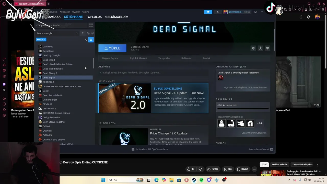
Task: Click Oynayan Arkadaşların Tümünü Görüntüle
Action: (245, 87)
